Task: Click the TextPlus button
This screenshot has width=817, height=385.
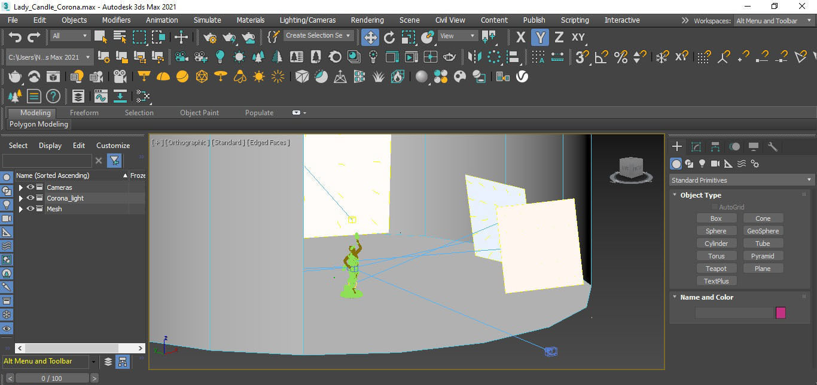Action: pos(716,281)
